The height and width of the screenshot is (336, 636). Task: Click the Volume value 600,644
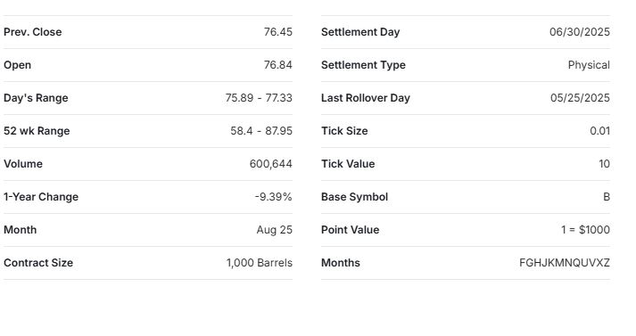[271, 164]
